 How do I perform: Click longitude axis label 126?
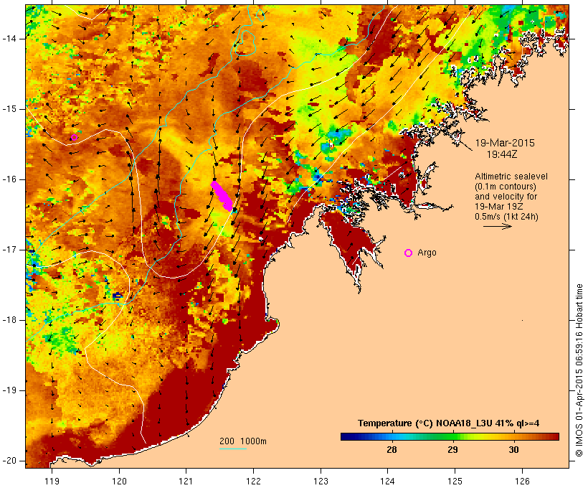(522, 481)
